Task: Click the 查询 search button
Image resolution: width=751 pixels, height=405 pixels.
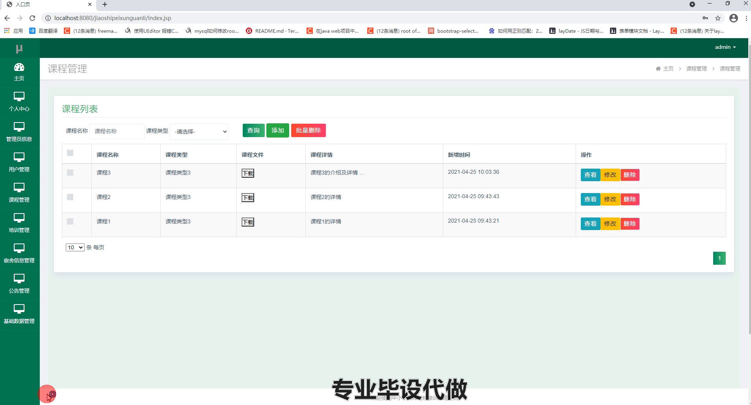Action: coord(253,130)
